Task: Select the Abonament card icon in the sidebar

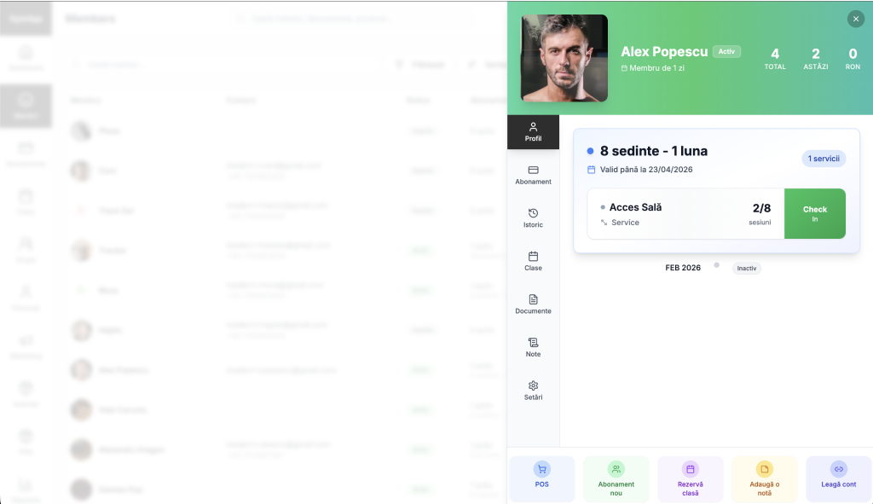Action: 533,171
